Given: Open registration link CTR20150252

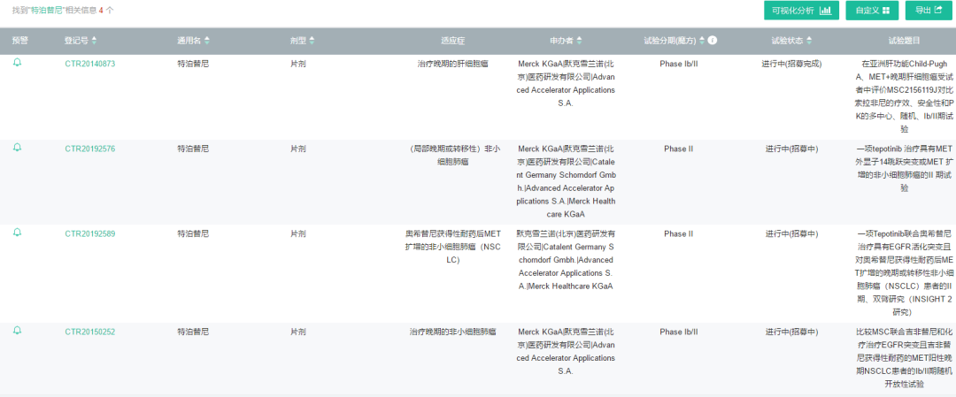Looking at the screenshot, I should click(89, 331).
